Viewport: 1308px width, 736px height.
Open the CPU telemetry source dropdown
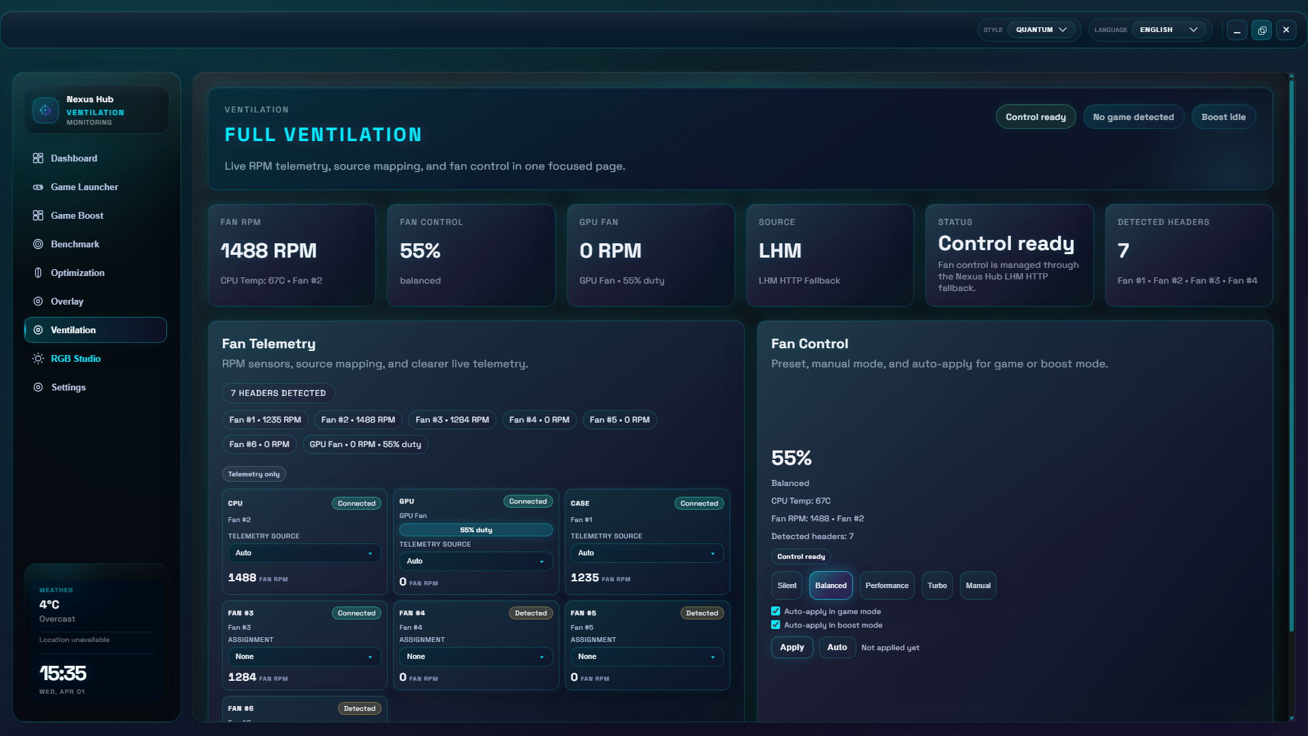(304, 553)
